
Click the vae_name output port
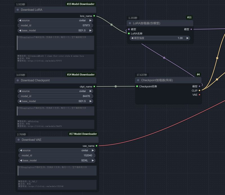coord(96,146)
